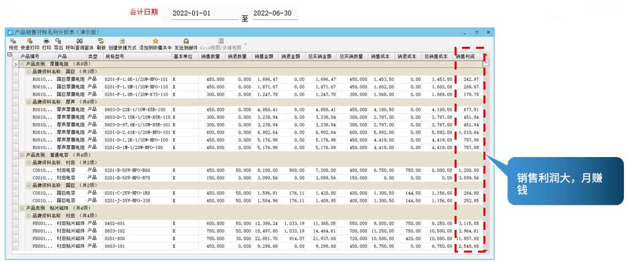
Task: Open 呼叫查询窗体 query window icon
Action: 80,41
